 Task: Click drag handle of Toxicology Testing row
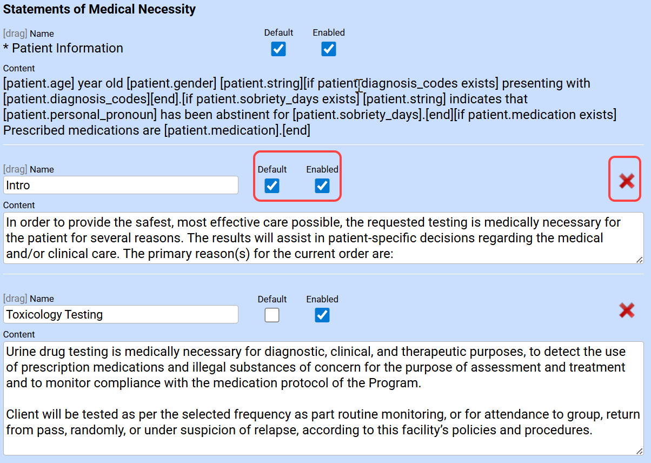[x=15, y=299]
